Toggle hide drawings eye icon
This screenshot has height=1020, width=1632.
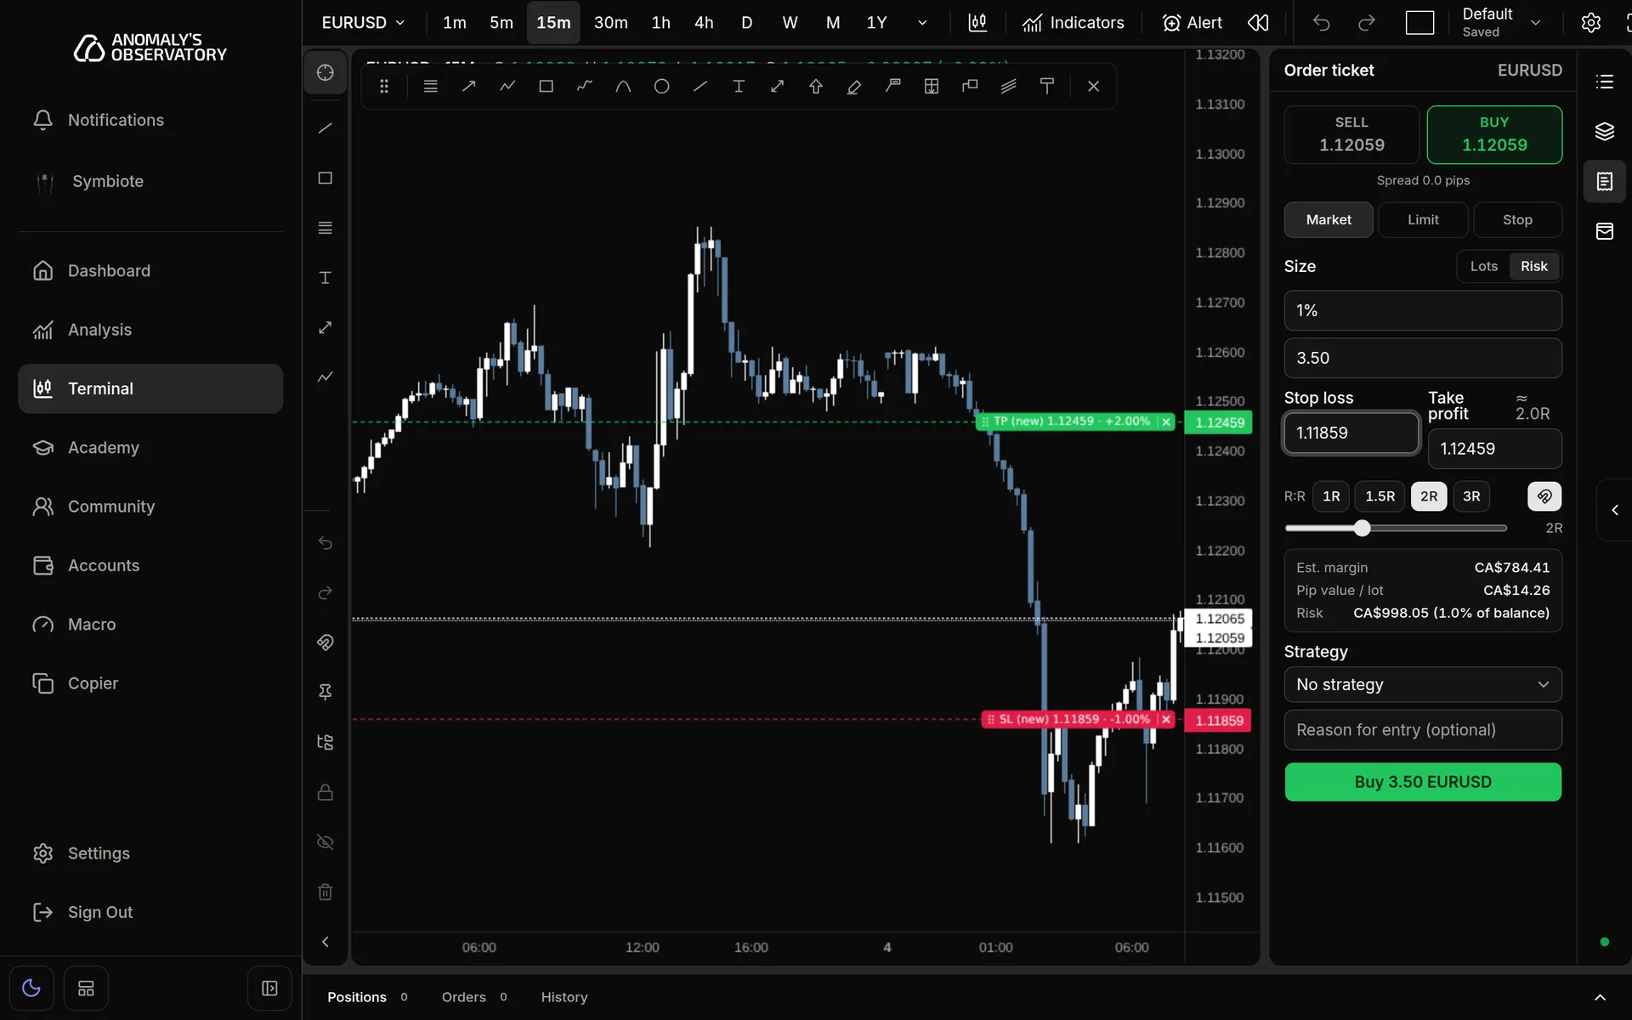click(325, 842)
